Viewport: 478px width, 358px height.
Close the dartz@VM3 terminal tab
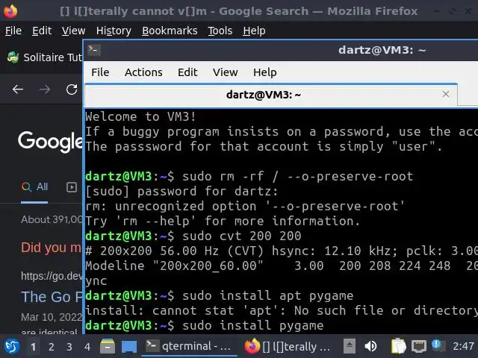[446, 94]
